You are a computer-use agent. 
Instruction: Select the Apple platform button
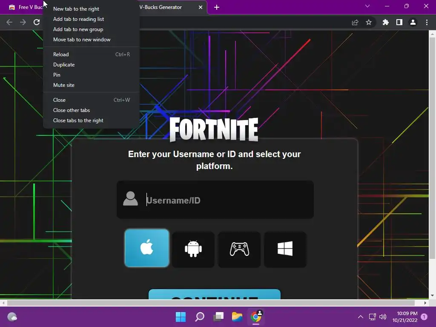(147, 248)
